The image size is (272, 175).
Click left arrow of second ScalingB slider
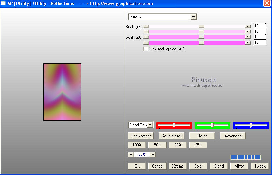point(146,43)
